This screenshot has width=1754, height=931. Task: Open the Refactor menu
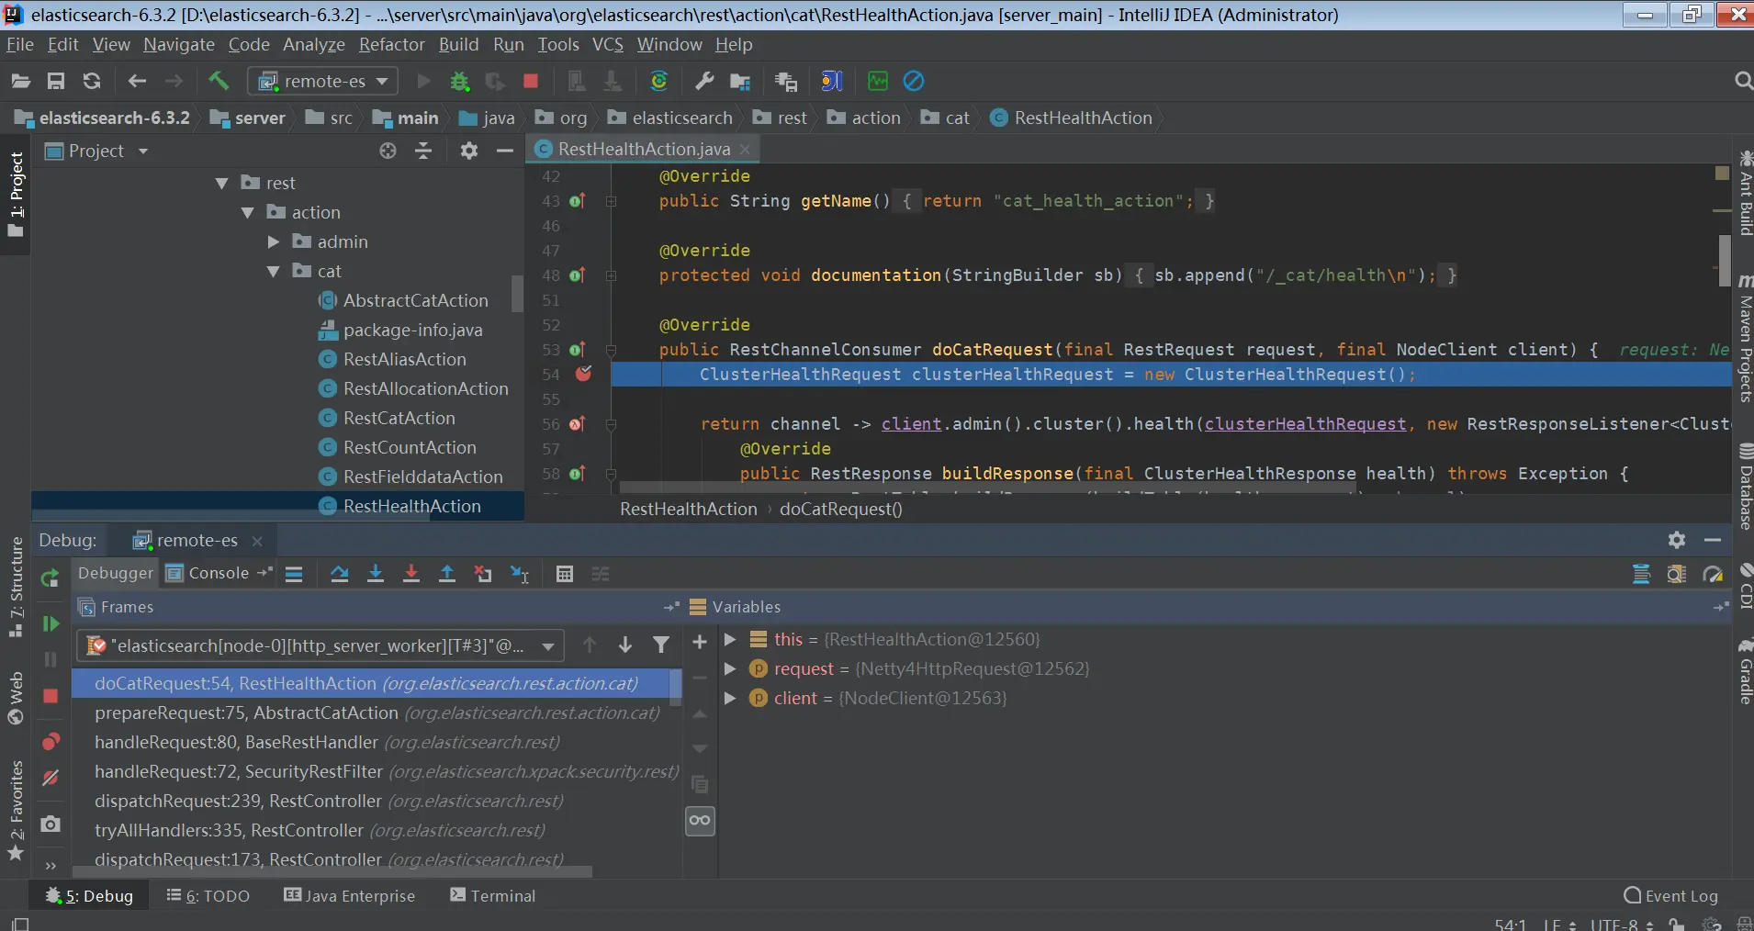391,44
